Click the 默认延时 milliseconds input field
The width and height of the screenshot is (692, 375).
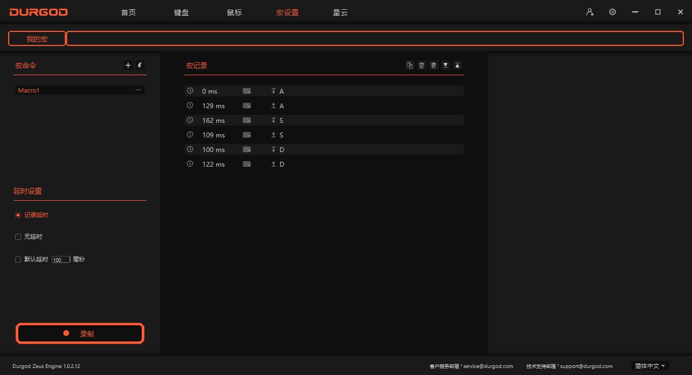click(x=61, y=259)
